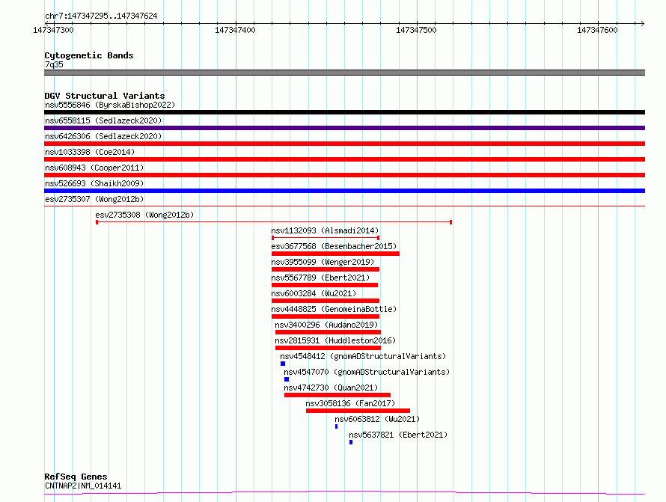
Task: Click the blue nsv4547070 variant marker
Action: click(x=287, y=379)
